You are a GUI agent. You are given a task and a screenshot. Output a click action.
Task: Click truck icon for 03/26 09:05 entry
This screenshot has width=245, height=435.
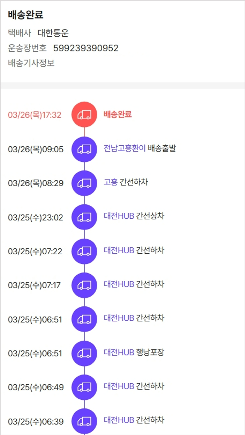84,149
